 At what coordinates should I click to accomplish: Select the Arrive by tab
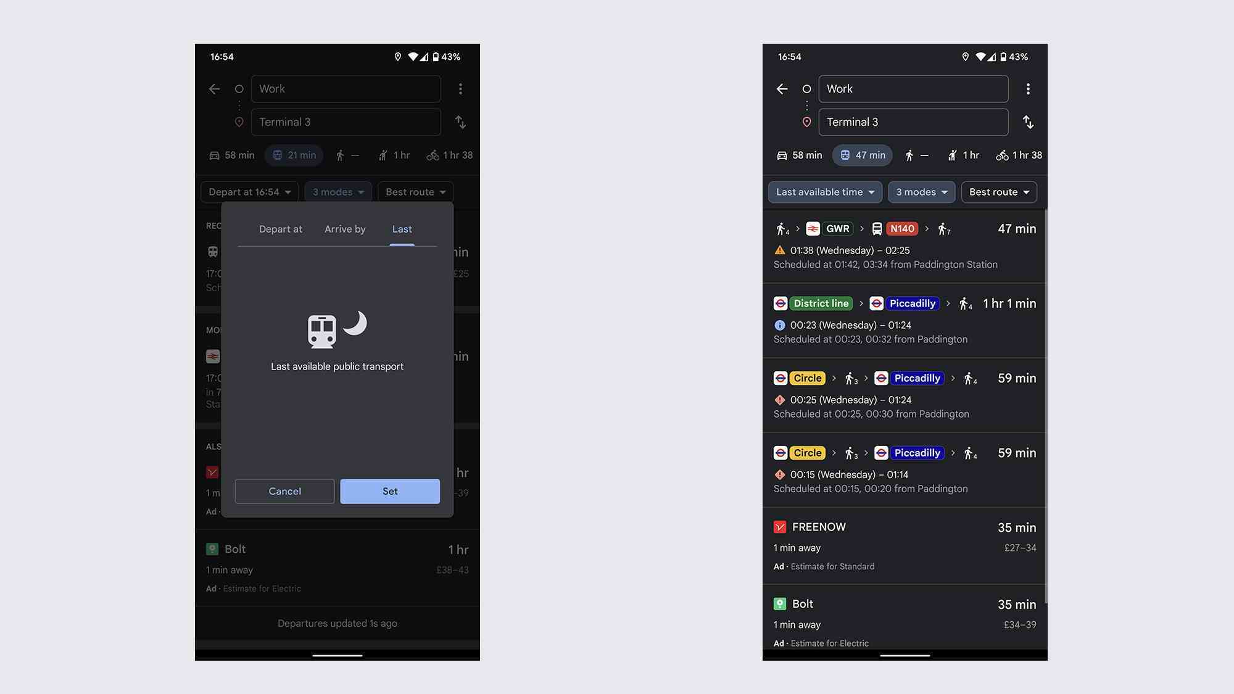(x=344, y=229)
